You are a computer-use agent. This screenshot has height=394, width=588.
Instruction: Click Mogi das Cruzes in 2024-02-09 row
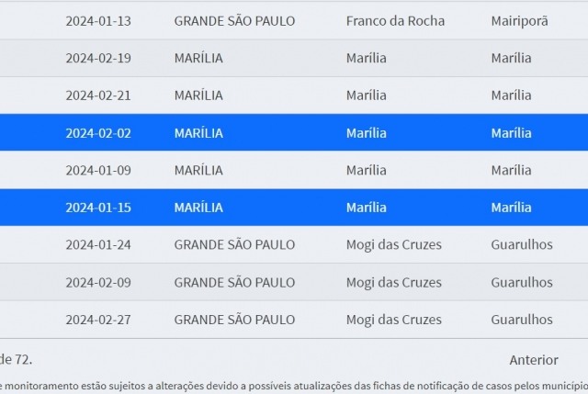tap(394, 282)
